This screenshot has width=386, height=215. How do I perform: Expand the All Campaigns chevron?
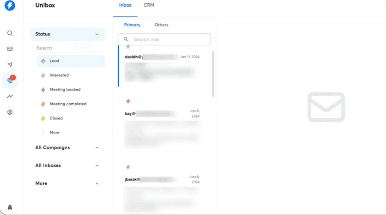pos(97,148)
